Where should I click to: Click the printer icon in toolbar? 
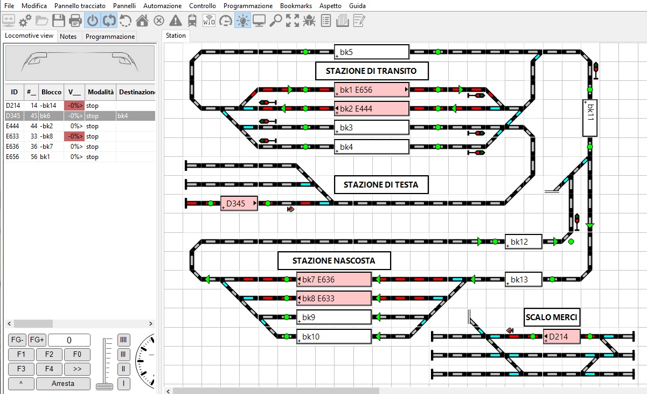[75, 21]
